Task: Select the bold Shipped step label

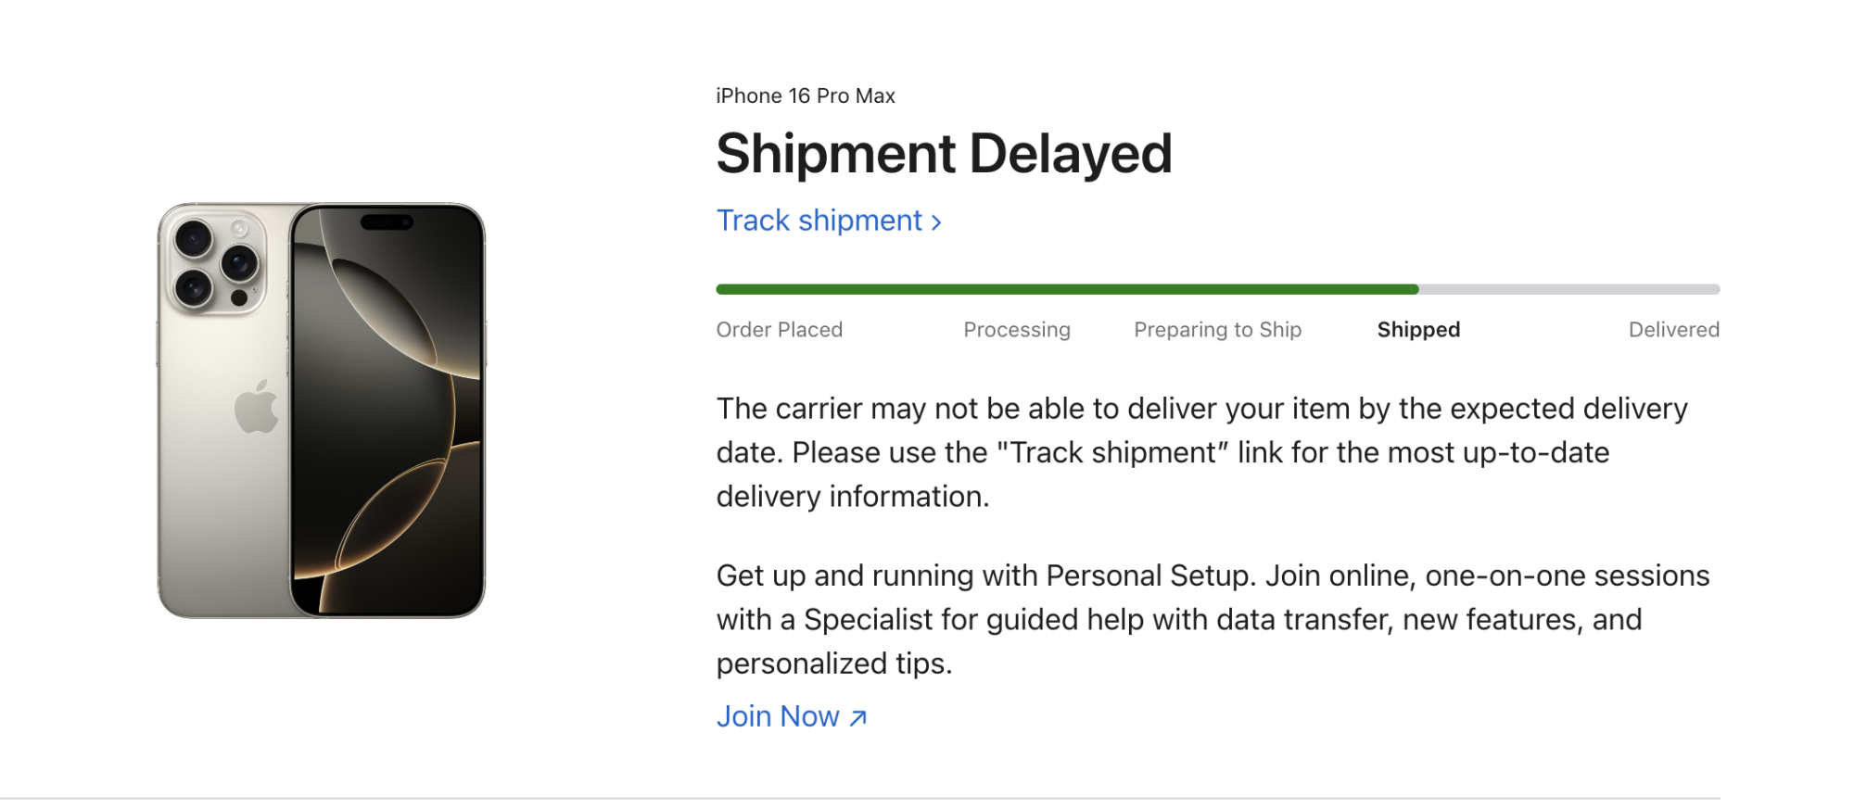Action: click(x=1418, y=330)
